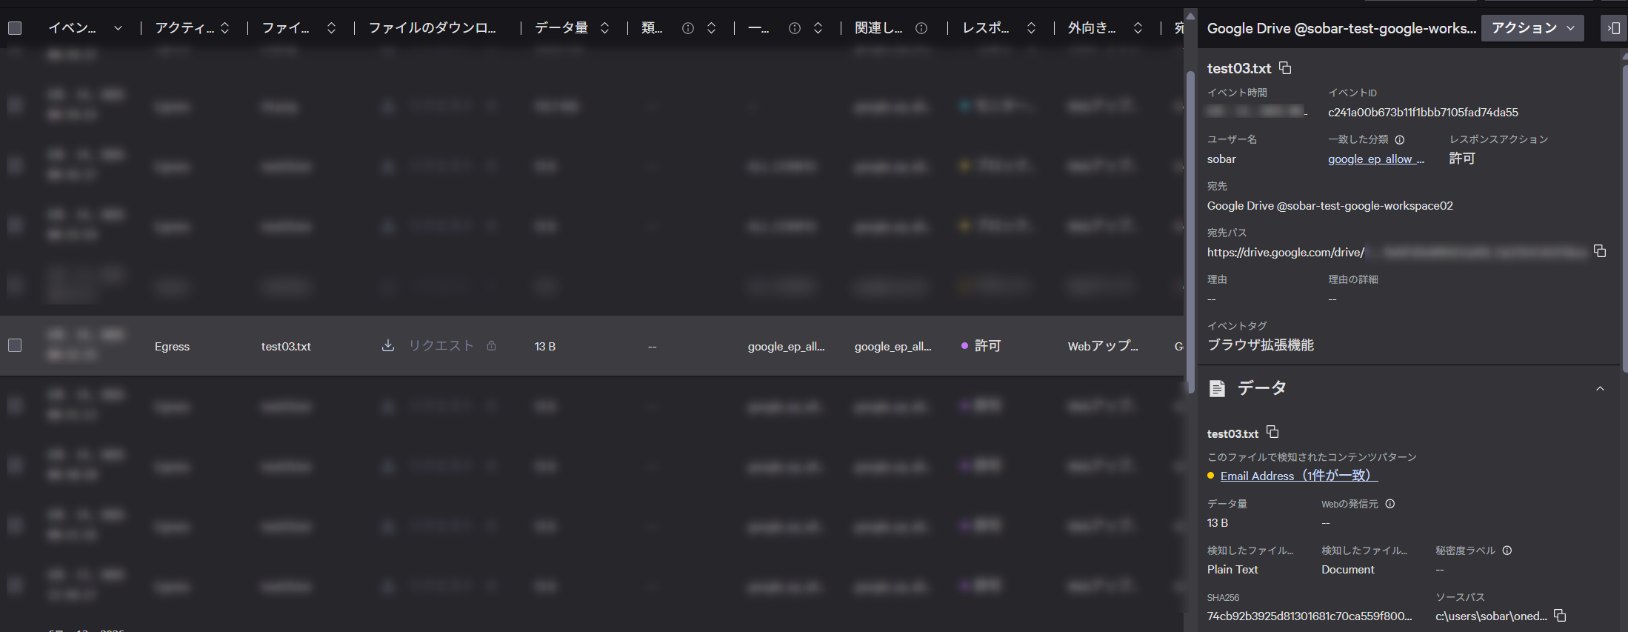Click the ファイルのダウンロ... column header
The image size is (1628, 632).
click(x=433, y=28)
